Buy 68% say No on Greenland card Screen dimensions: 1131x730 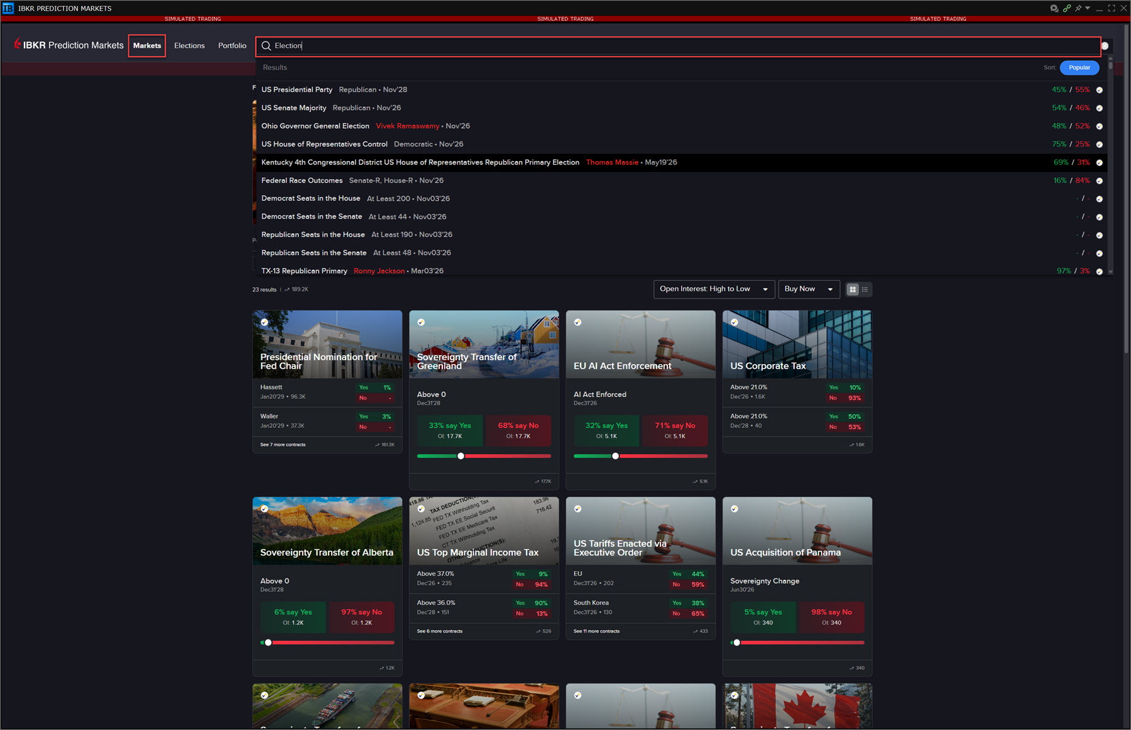tap(518, 430)
